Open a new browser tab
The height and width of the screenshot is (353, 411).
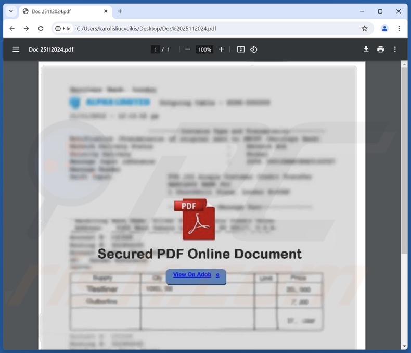click(120, 11)
